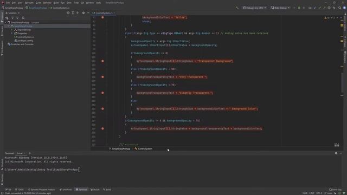Image resolution: width=347 pixels, height=195 pixels.
Task: Click ControlSystem breadcrumb below editor
Action: (x=143, y=149)
